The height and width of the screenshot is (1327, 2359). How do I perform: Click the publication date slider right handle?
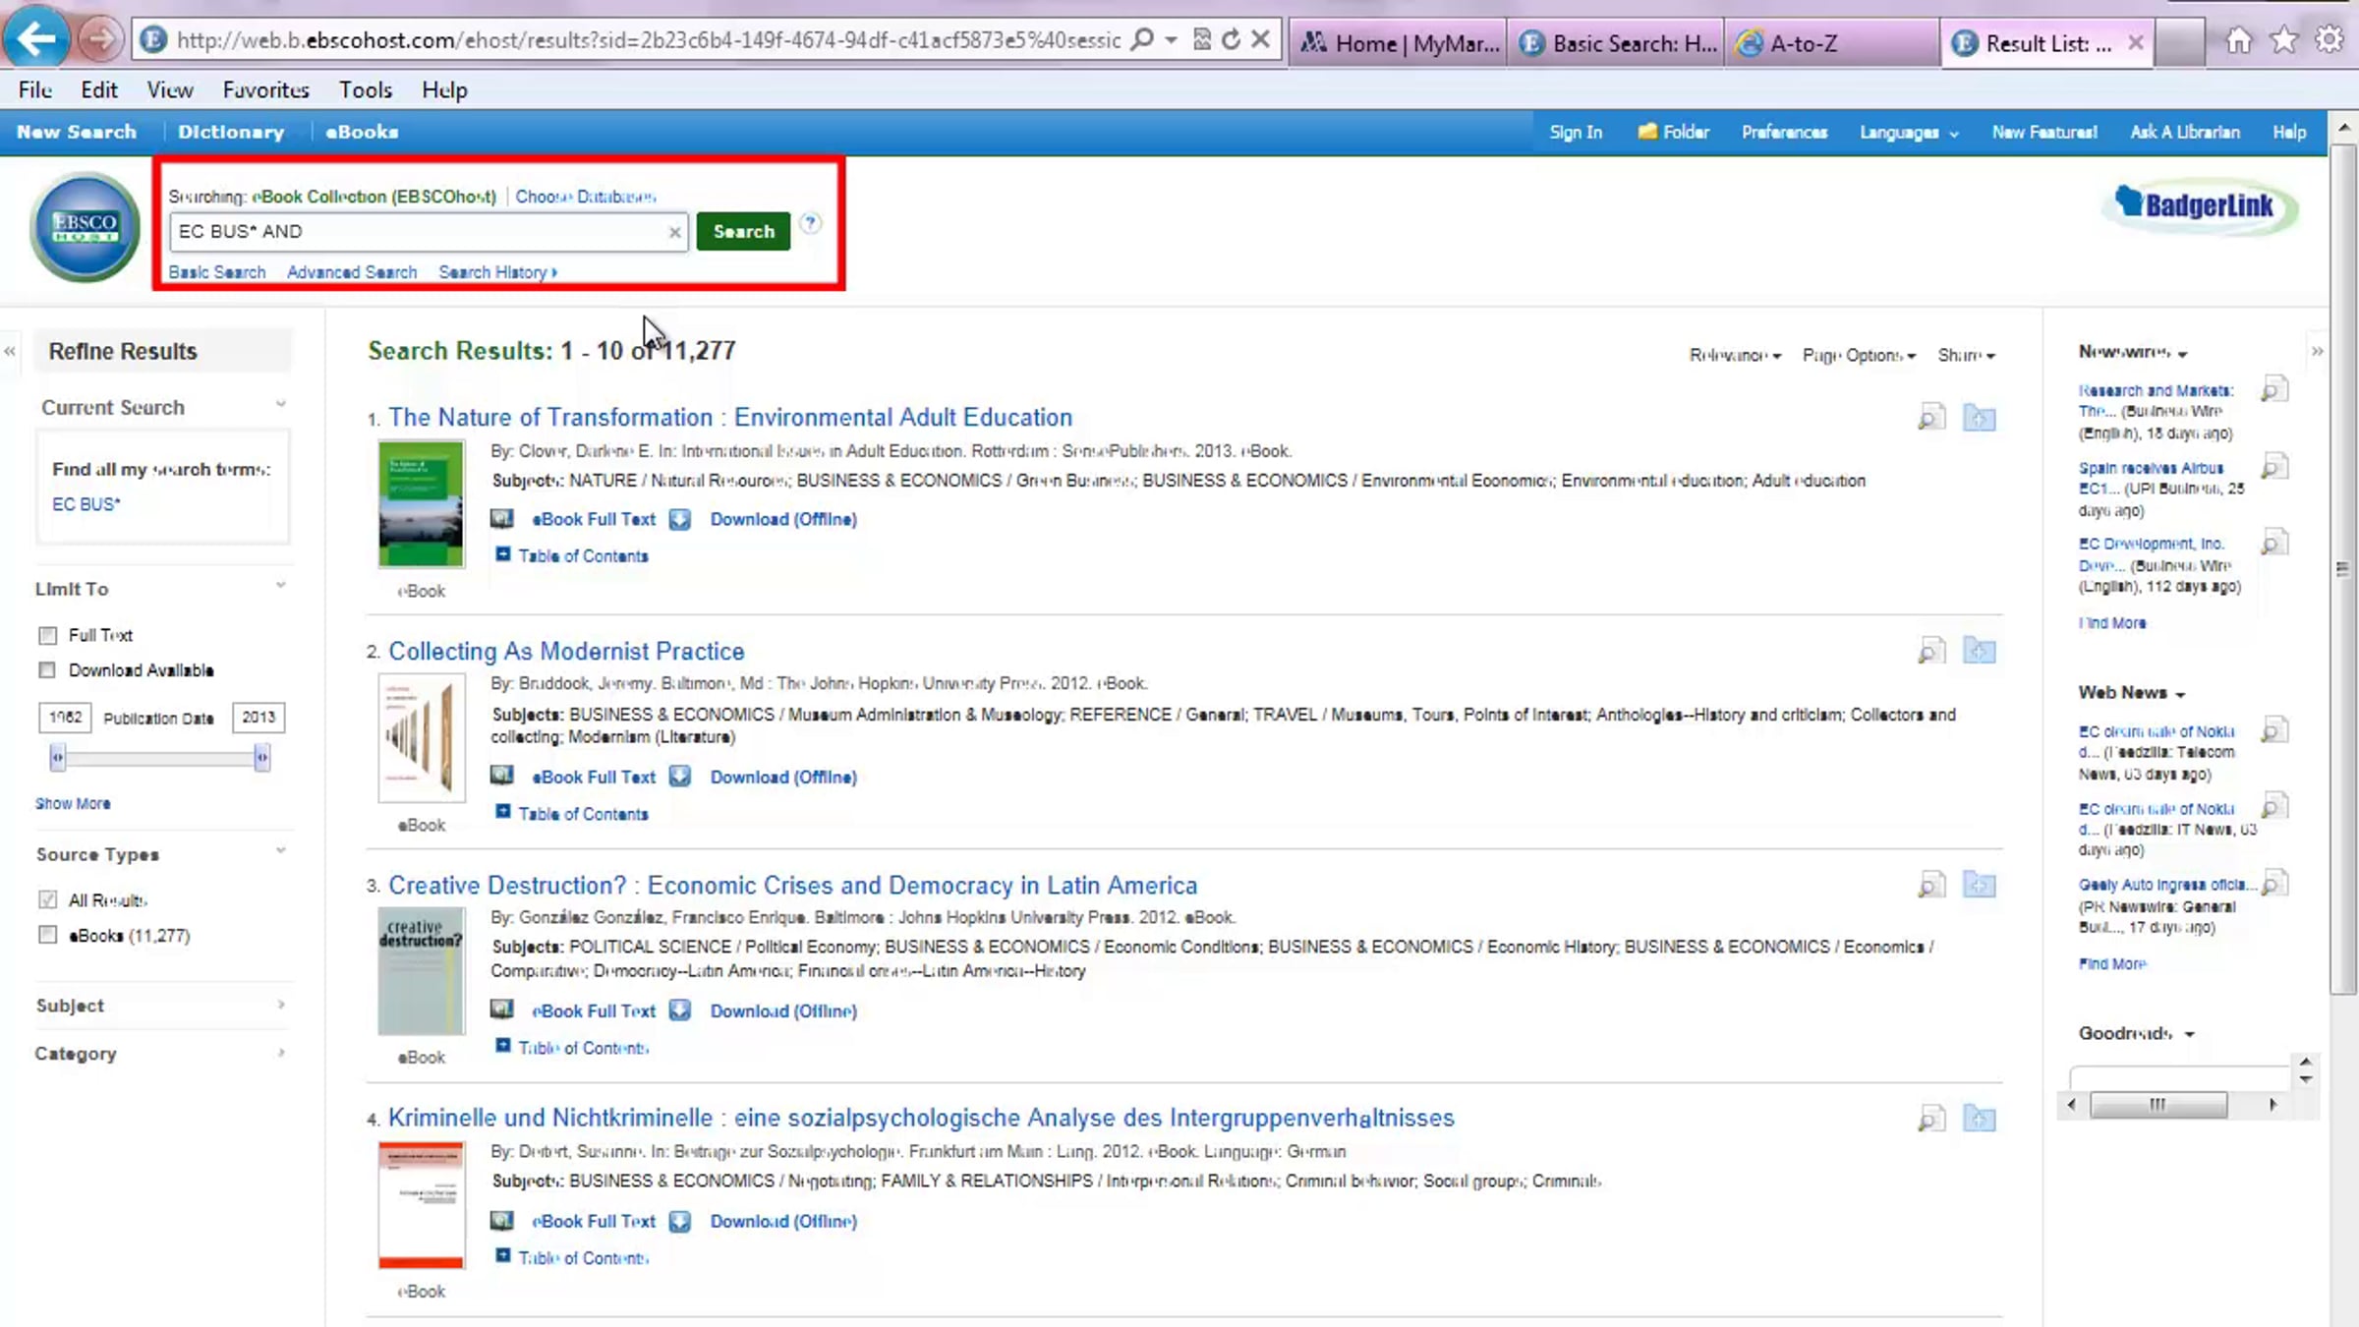[x=261, y=757]
